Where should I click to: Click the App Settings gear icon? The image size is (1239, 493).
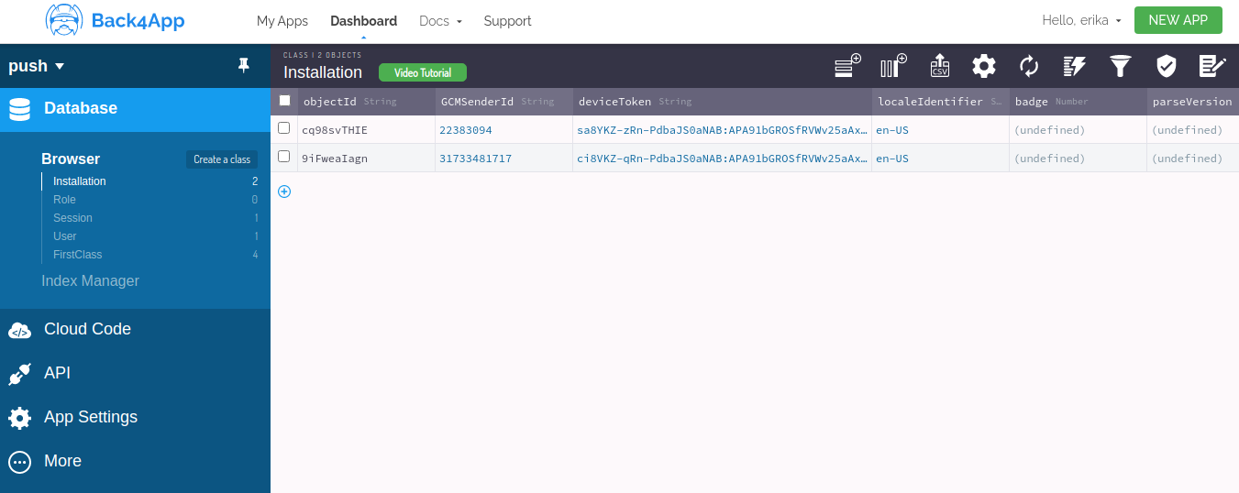point(19,418)
